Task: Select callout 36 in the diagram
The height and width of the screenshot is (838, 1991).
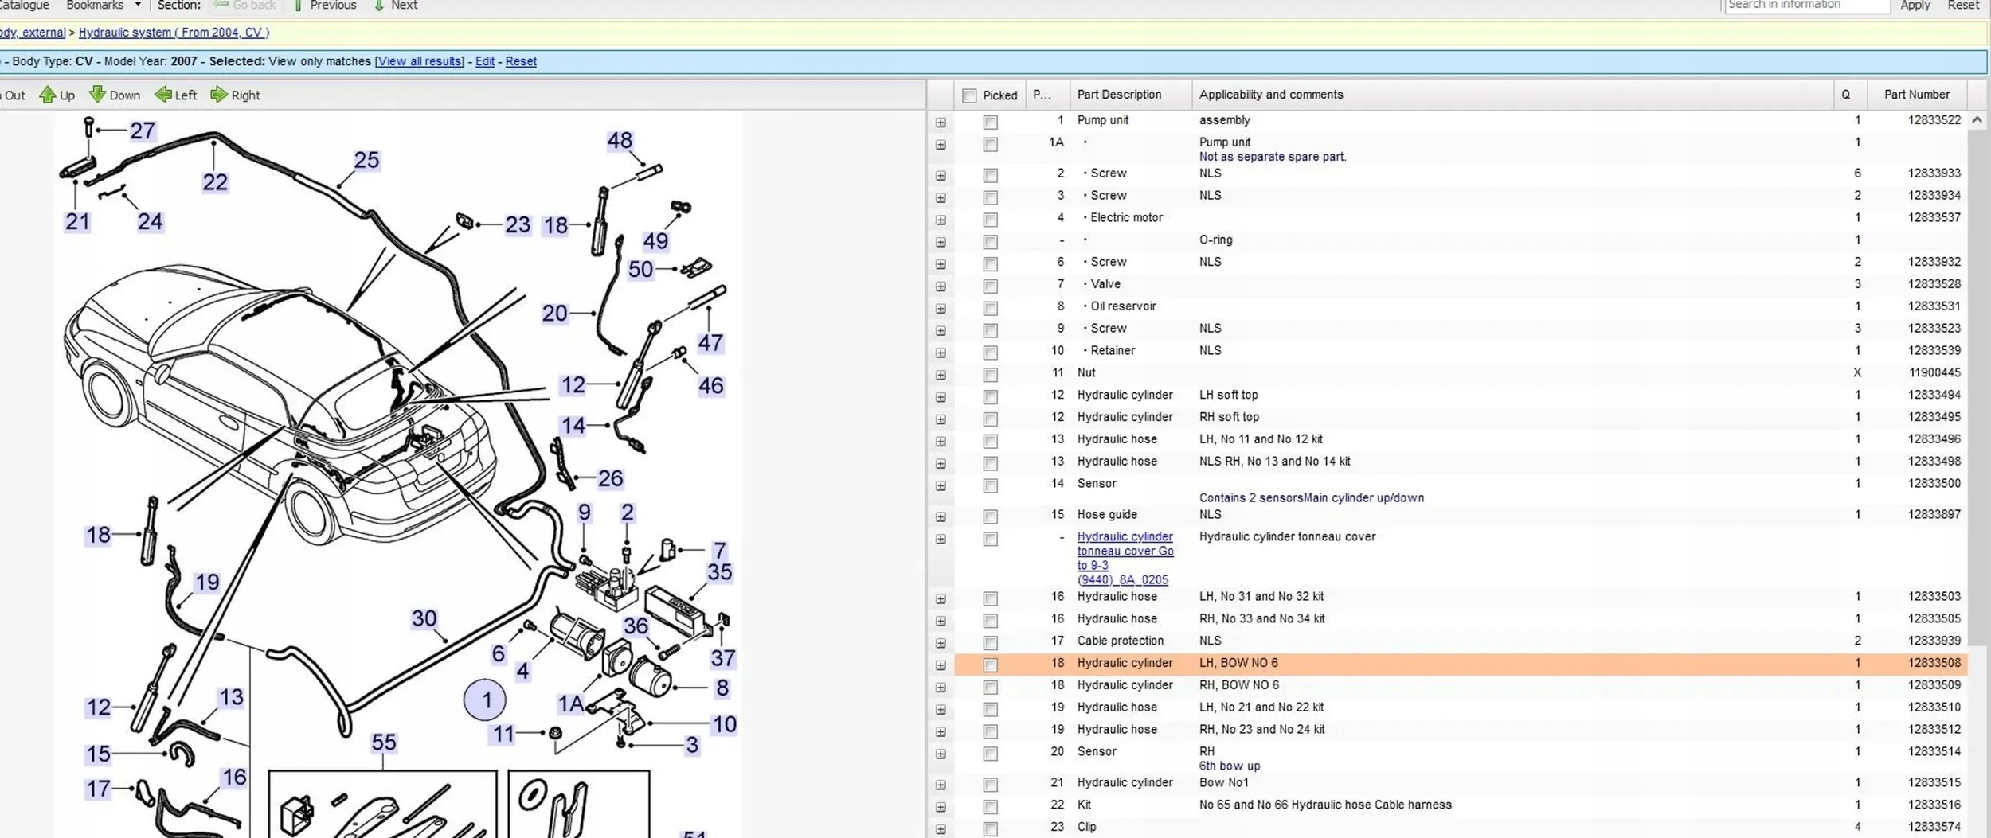Action: coord(636,626)
